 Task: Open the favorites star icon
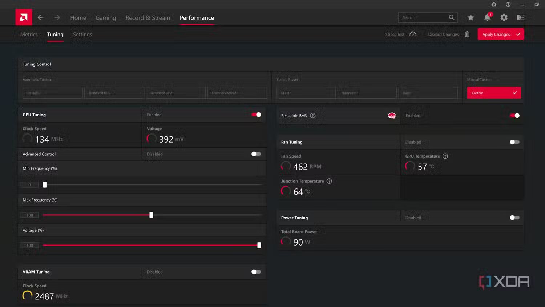[x=471, y=17]
